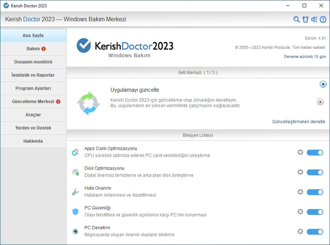Click the update arrows icon in message center
The height and width of the screenshot is (245, 330).
[89, 103]
